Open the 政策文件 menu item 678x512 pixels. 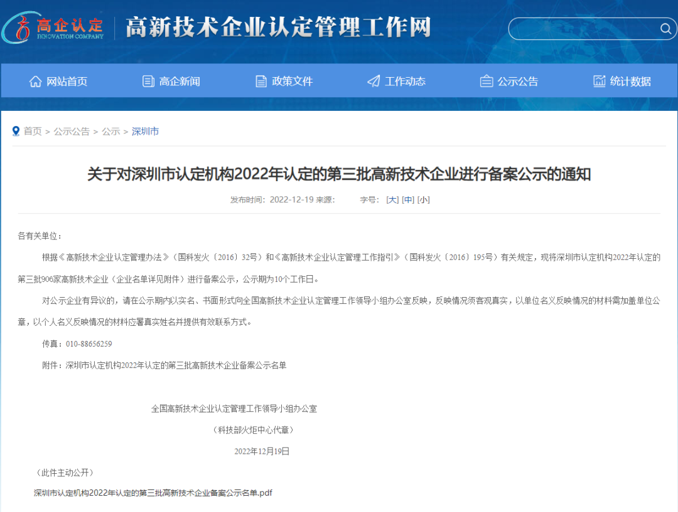(x=292, y=81)
